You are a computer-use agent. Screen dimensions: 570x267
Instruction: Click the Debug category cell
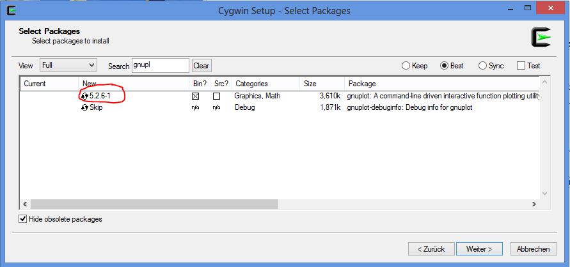tap(244, 108)
